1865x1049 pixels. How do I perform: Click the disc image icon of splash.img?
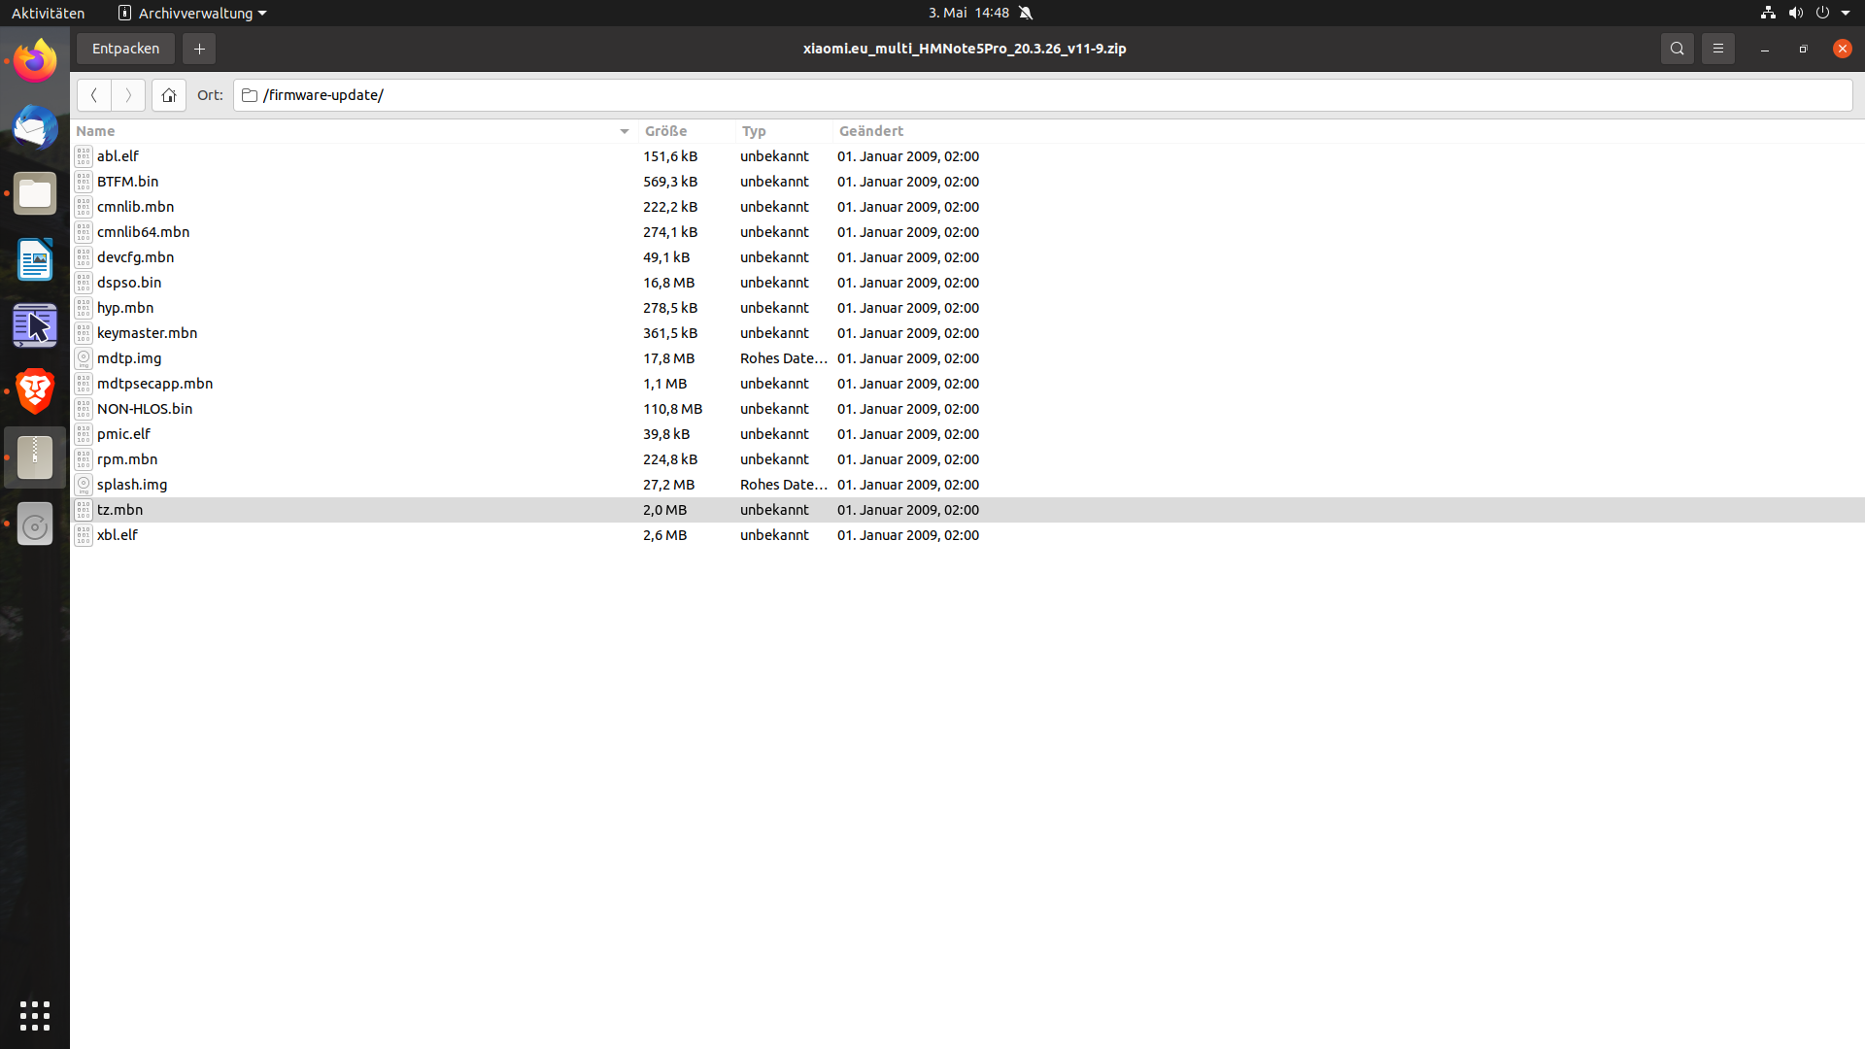(84, 485)
